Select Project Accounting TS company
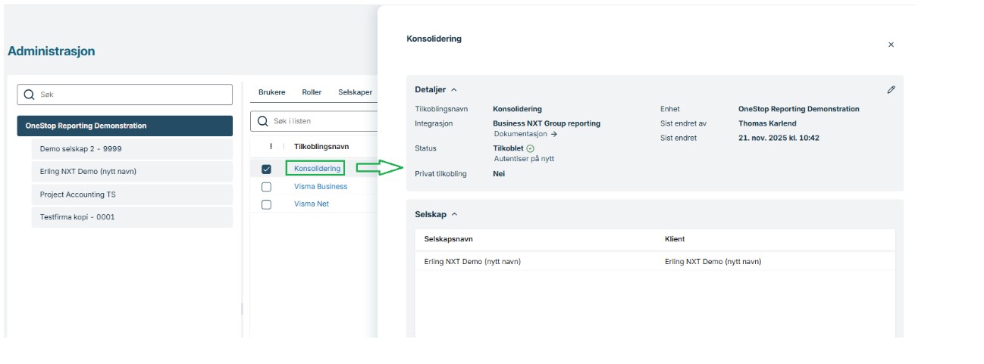Viewport: 984px width, 364px height. (78, 194)
